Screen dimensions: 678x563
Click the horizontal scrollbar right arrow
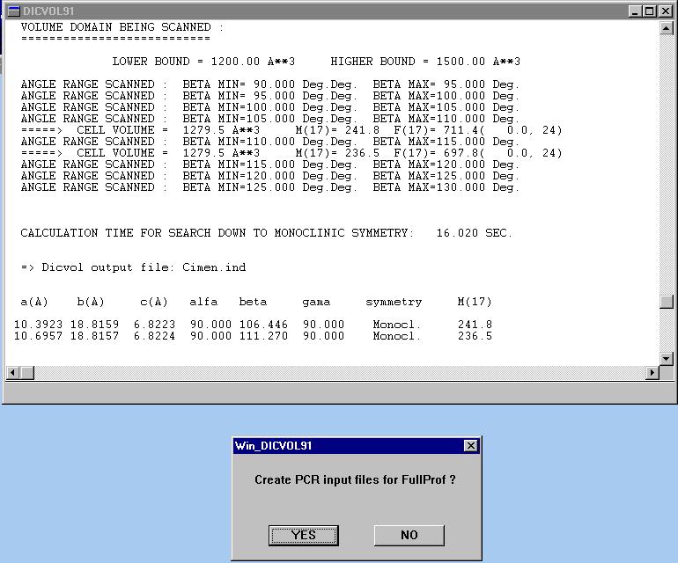pos(652,372)
